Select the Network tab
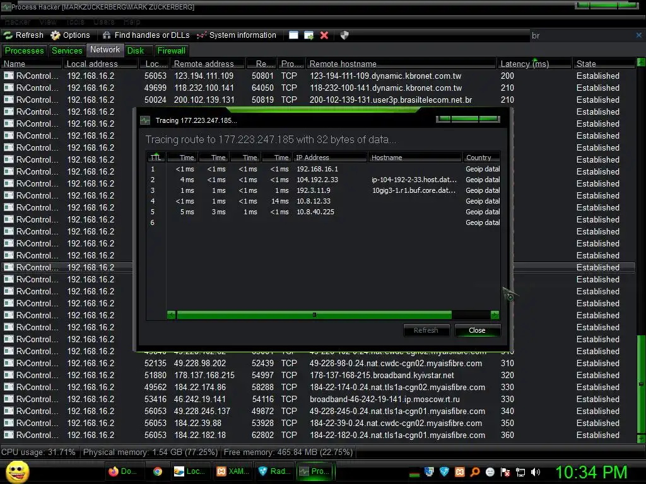Viewport: 646px width, 484px height. 105,50
